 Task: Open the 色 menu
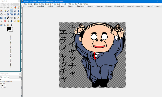58,4
